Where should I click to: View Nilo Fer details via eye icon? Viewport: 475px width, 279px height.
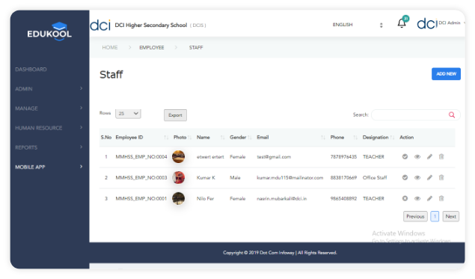tap(417, 198)
